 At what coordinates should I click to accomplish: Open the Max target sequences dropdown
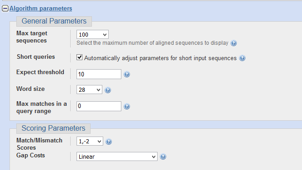(92, 35)
